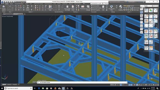This screenshot has width=160, height=90.
Task: Select first tool in Tools palette top row
Action: pos(146,10)
